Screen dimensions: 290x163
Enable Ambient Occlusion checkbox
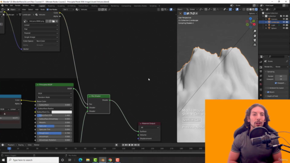pyautogui.click(x=268, y=88)
